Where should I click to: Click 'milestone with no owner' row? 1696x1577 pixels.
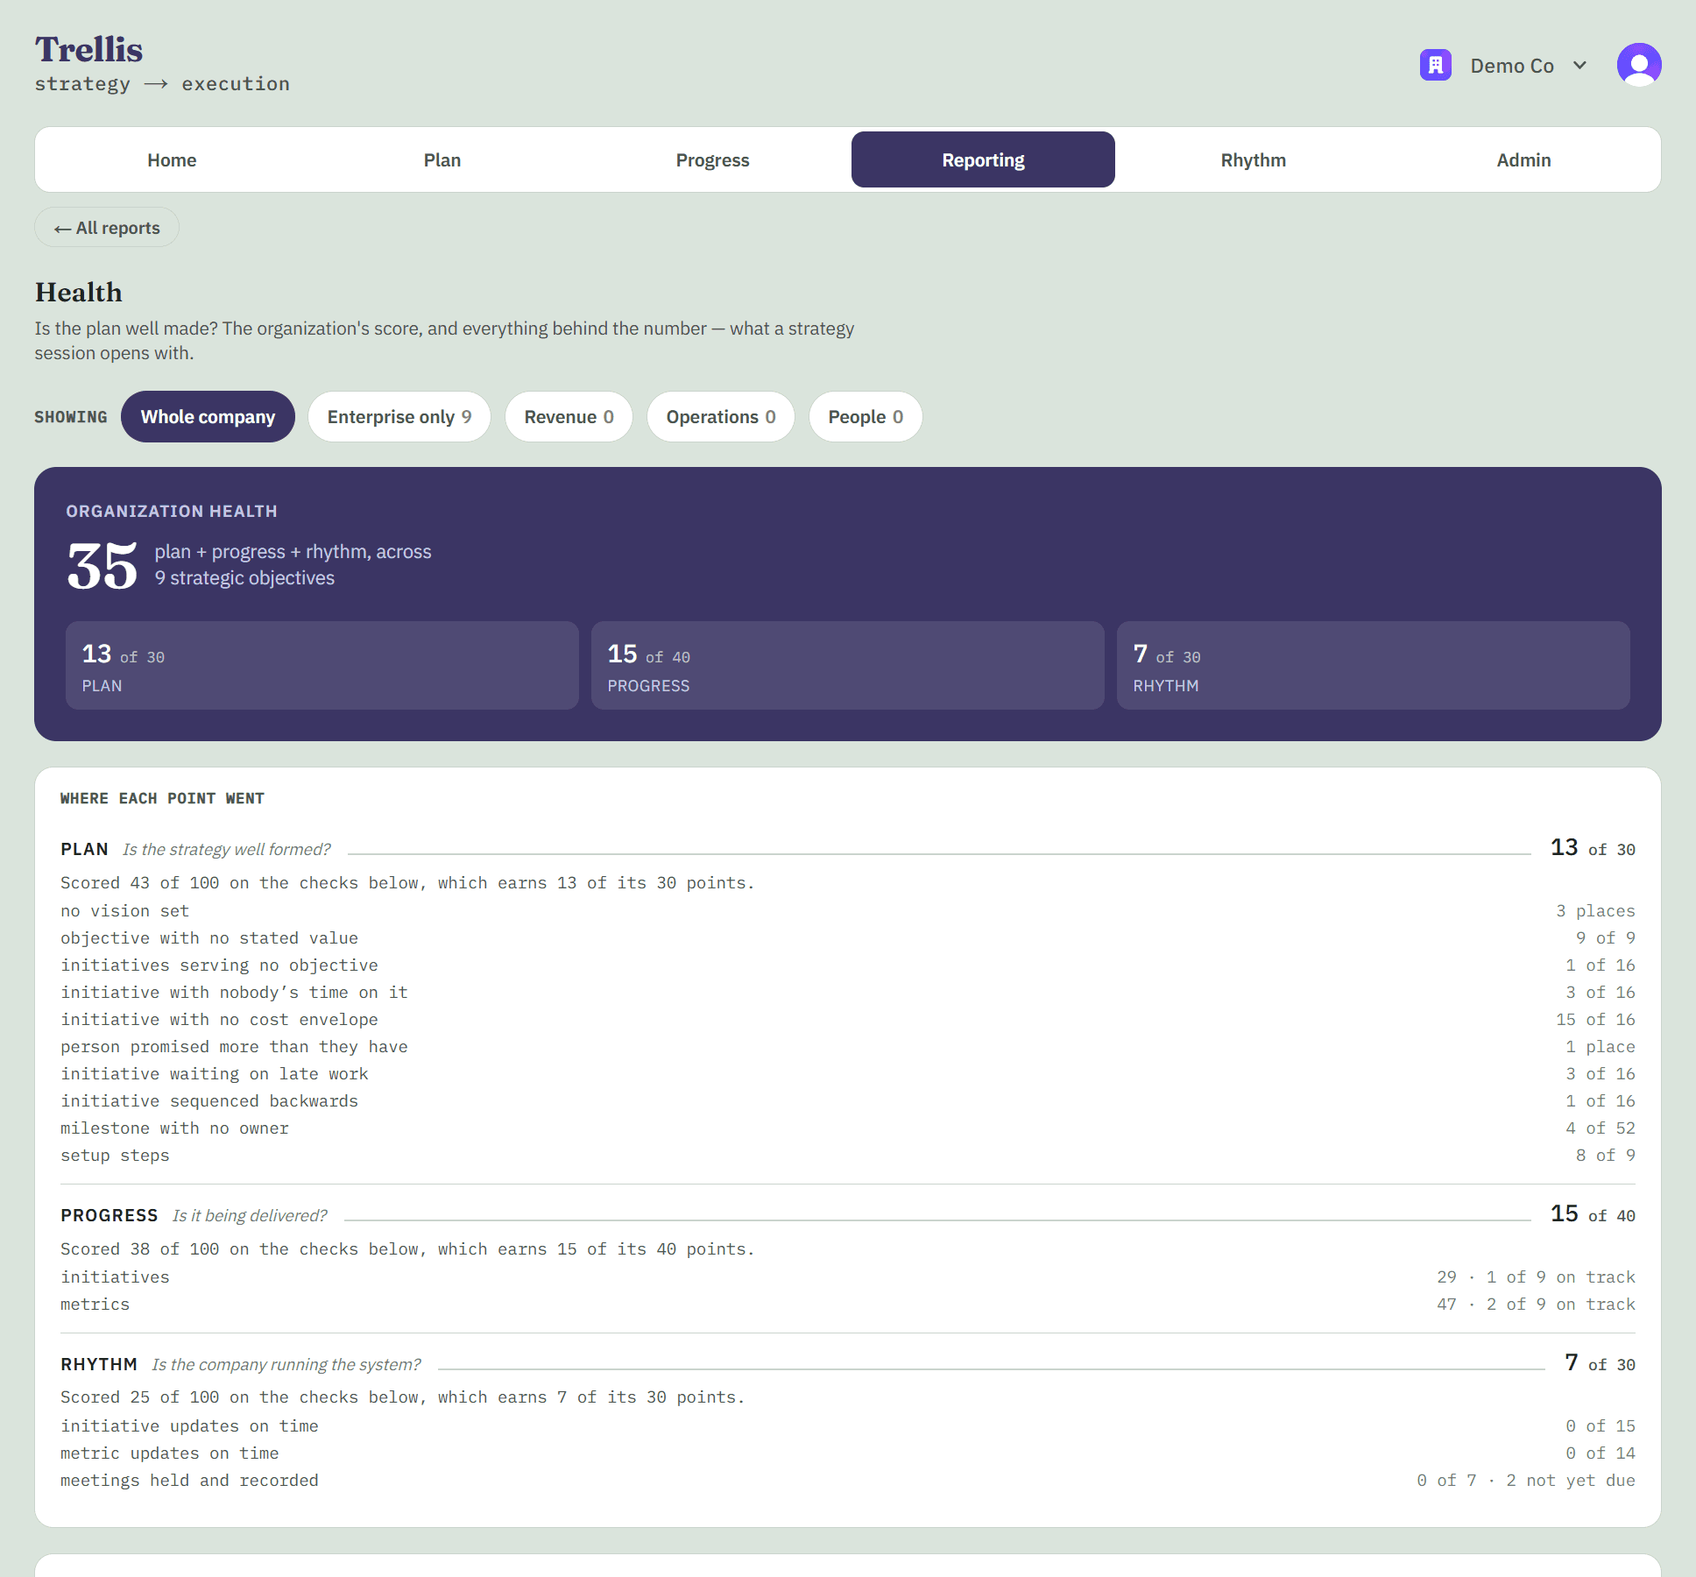[848, 1128]
